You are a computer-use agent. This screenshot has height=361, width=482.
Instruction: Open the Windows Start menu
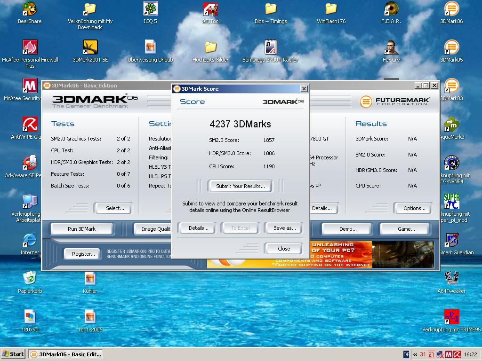pos(13,354)
